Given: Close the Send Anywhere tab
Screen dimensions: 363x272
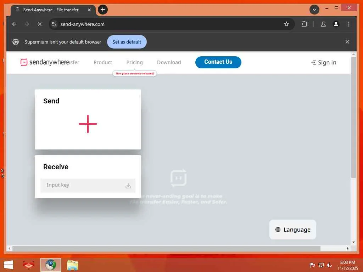Looking at the screenshot, I should [89, 10].
